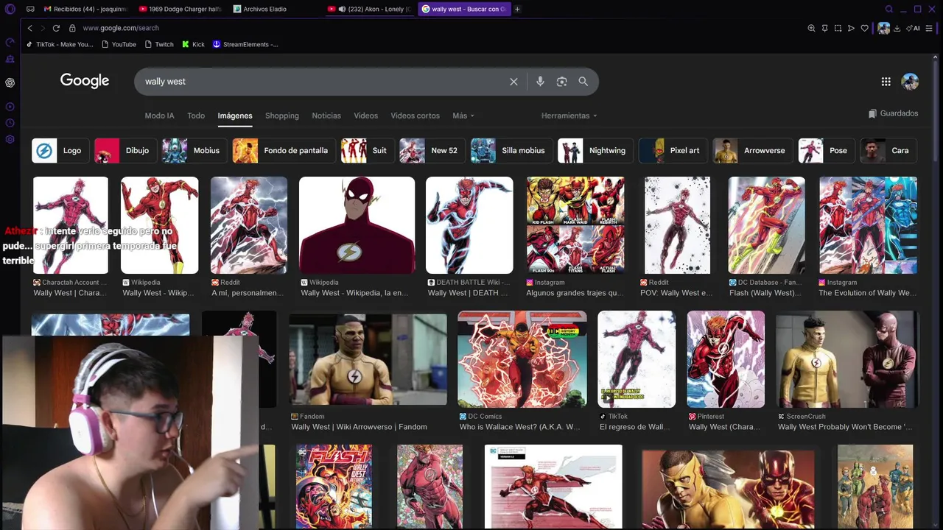
Task: Filter images by Logo chip
Action: click(60, 150)
